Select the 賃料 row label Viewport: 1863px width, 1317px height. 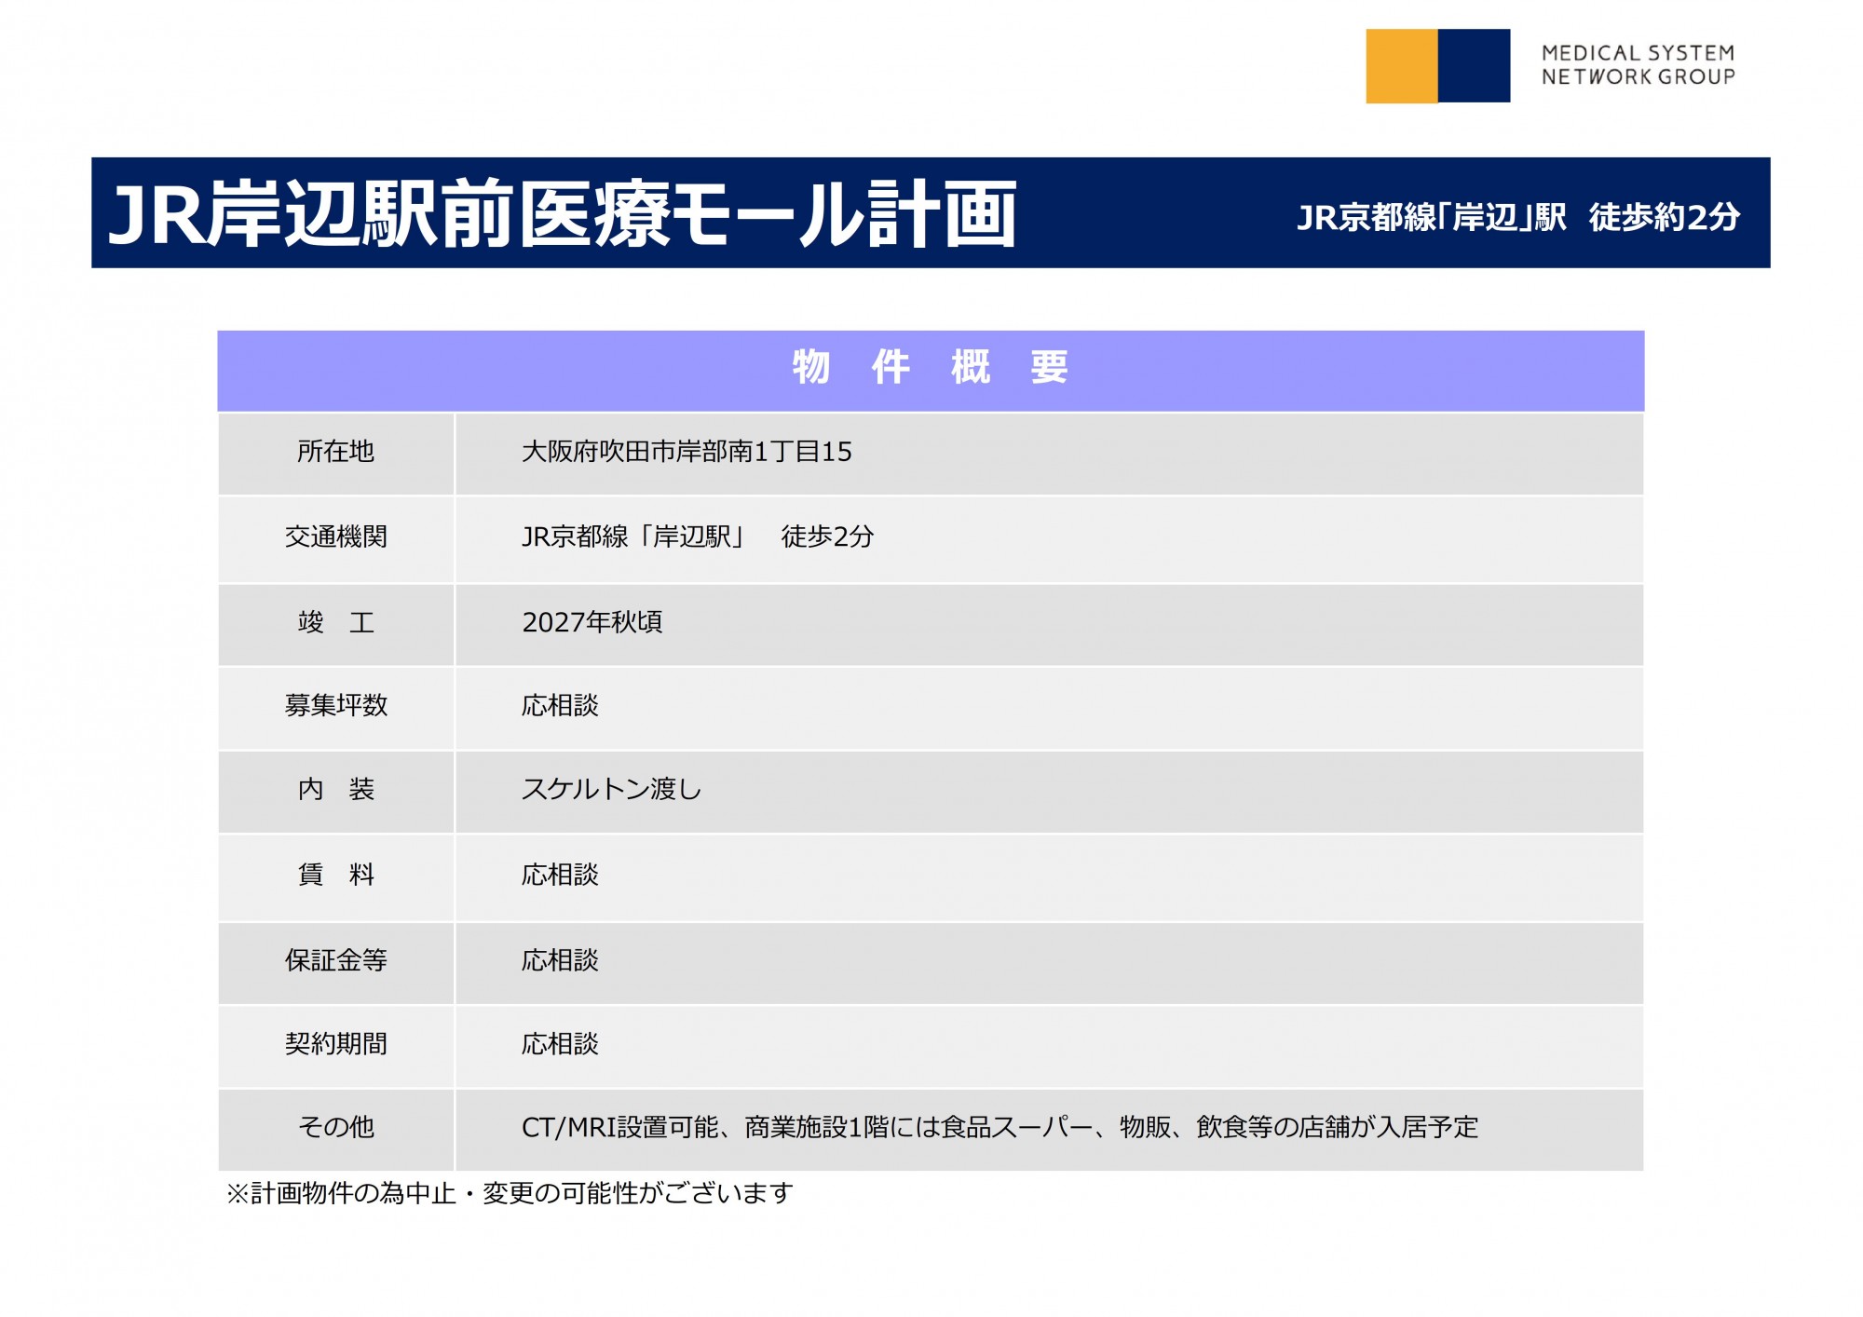coord(335,875)
